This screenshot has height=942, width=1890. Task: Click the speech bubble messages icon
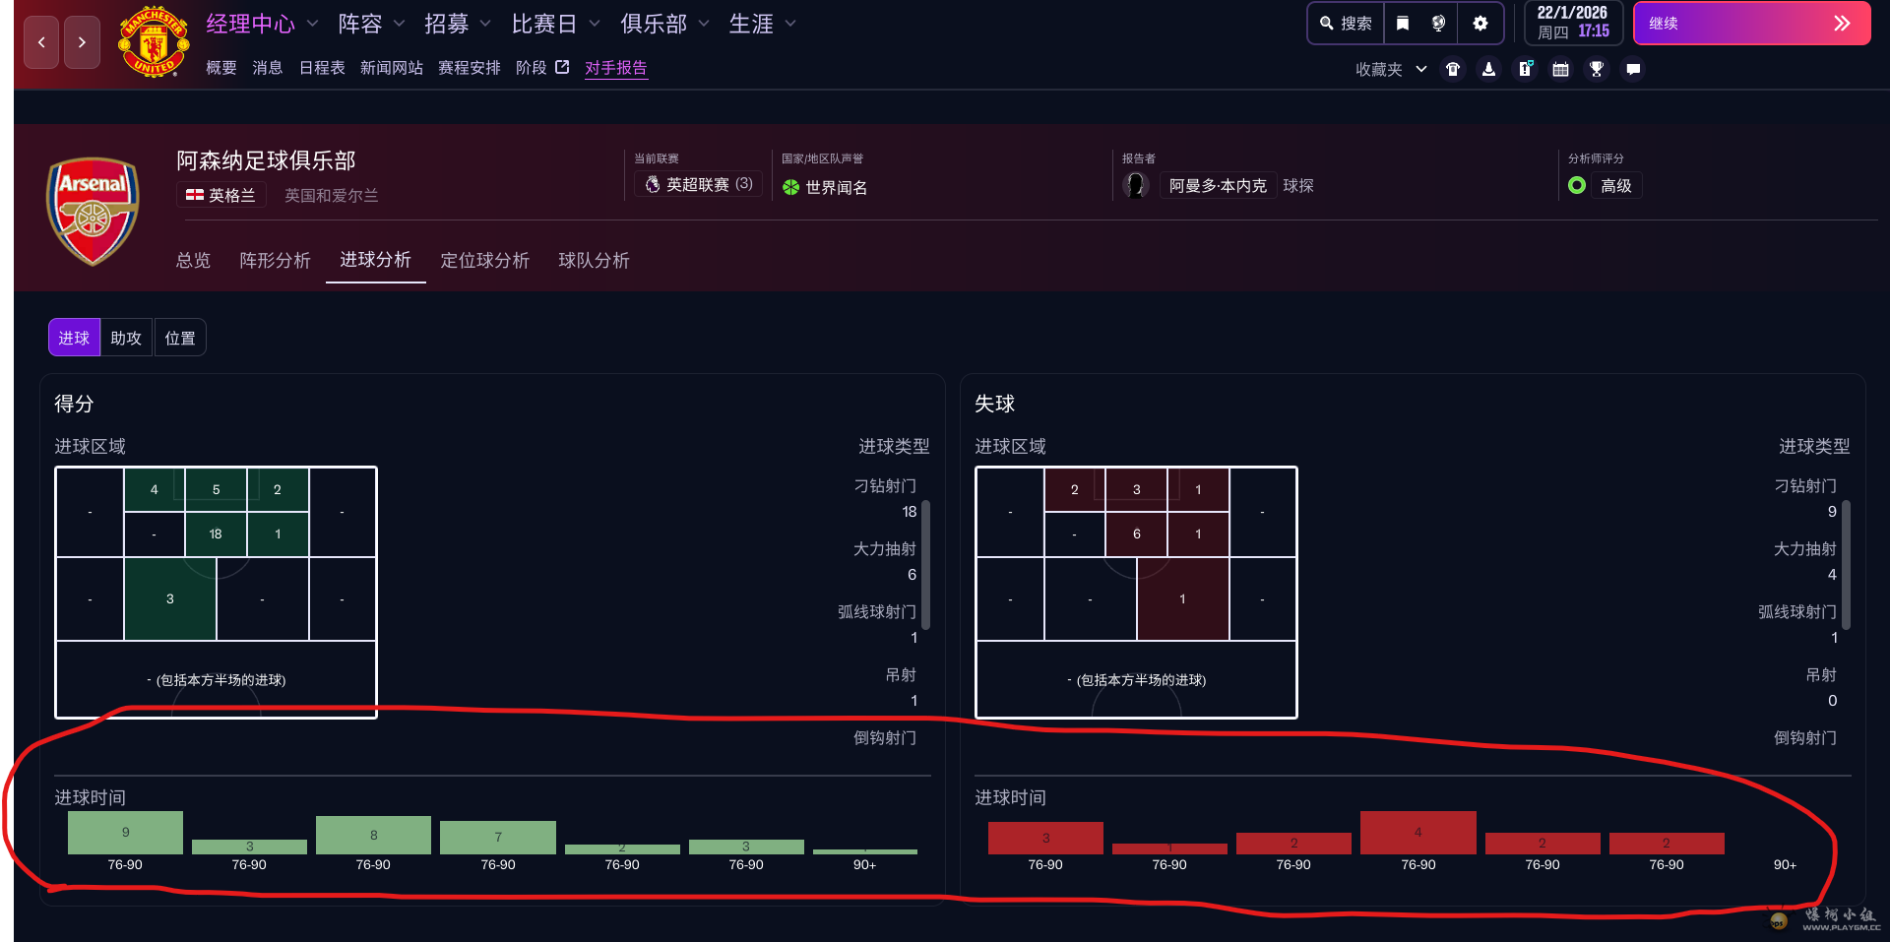tap(1633, 69)
